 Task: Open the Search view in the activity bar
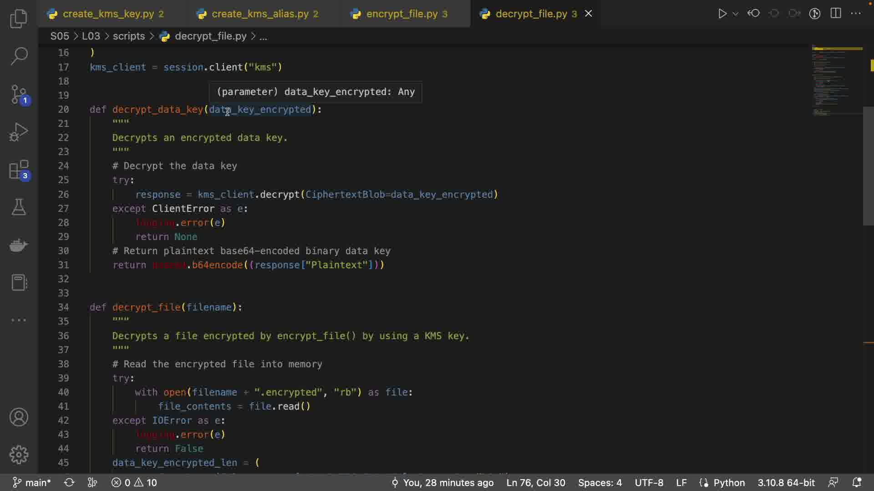[x=19, y=56]
